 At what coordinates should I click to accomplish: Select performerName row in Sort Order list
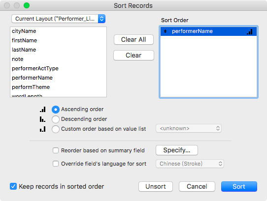tap(208, 31)
